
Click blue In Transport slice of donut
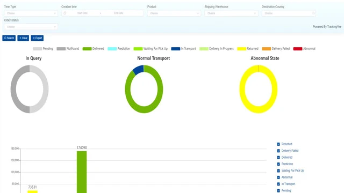(139, 70)
